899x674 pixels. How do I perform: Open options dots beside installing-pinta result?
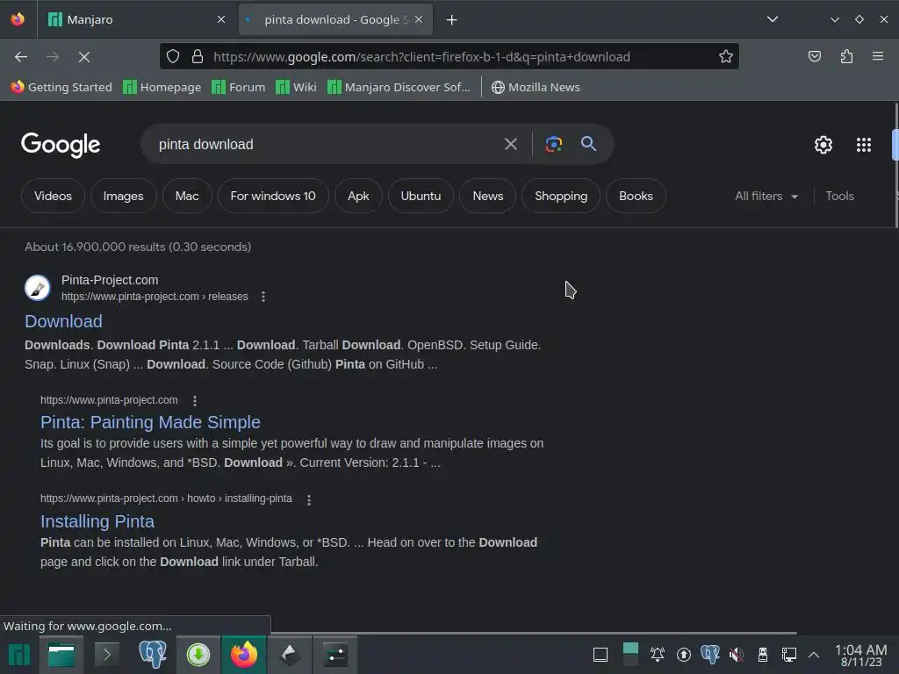tap(309, 499)
